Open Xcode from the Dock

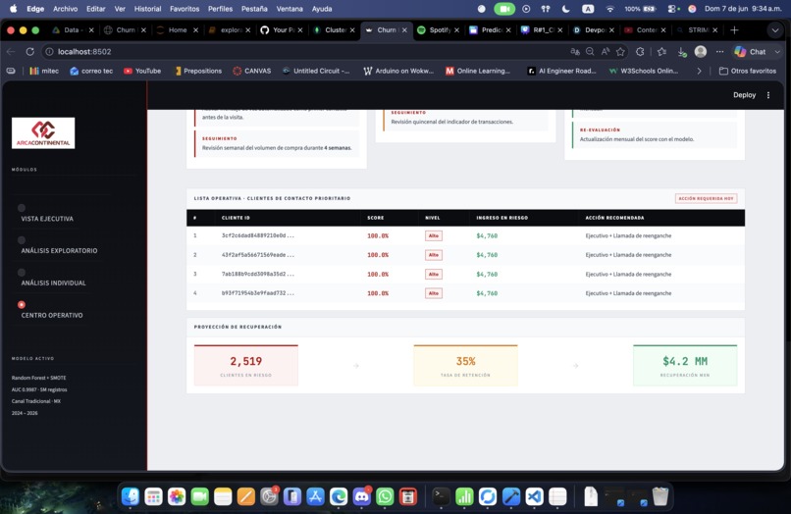(x=511, y=497)
